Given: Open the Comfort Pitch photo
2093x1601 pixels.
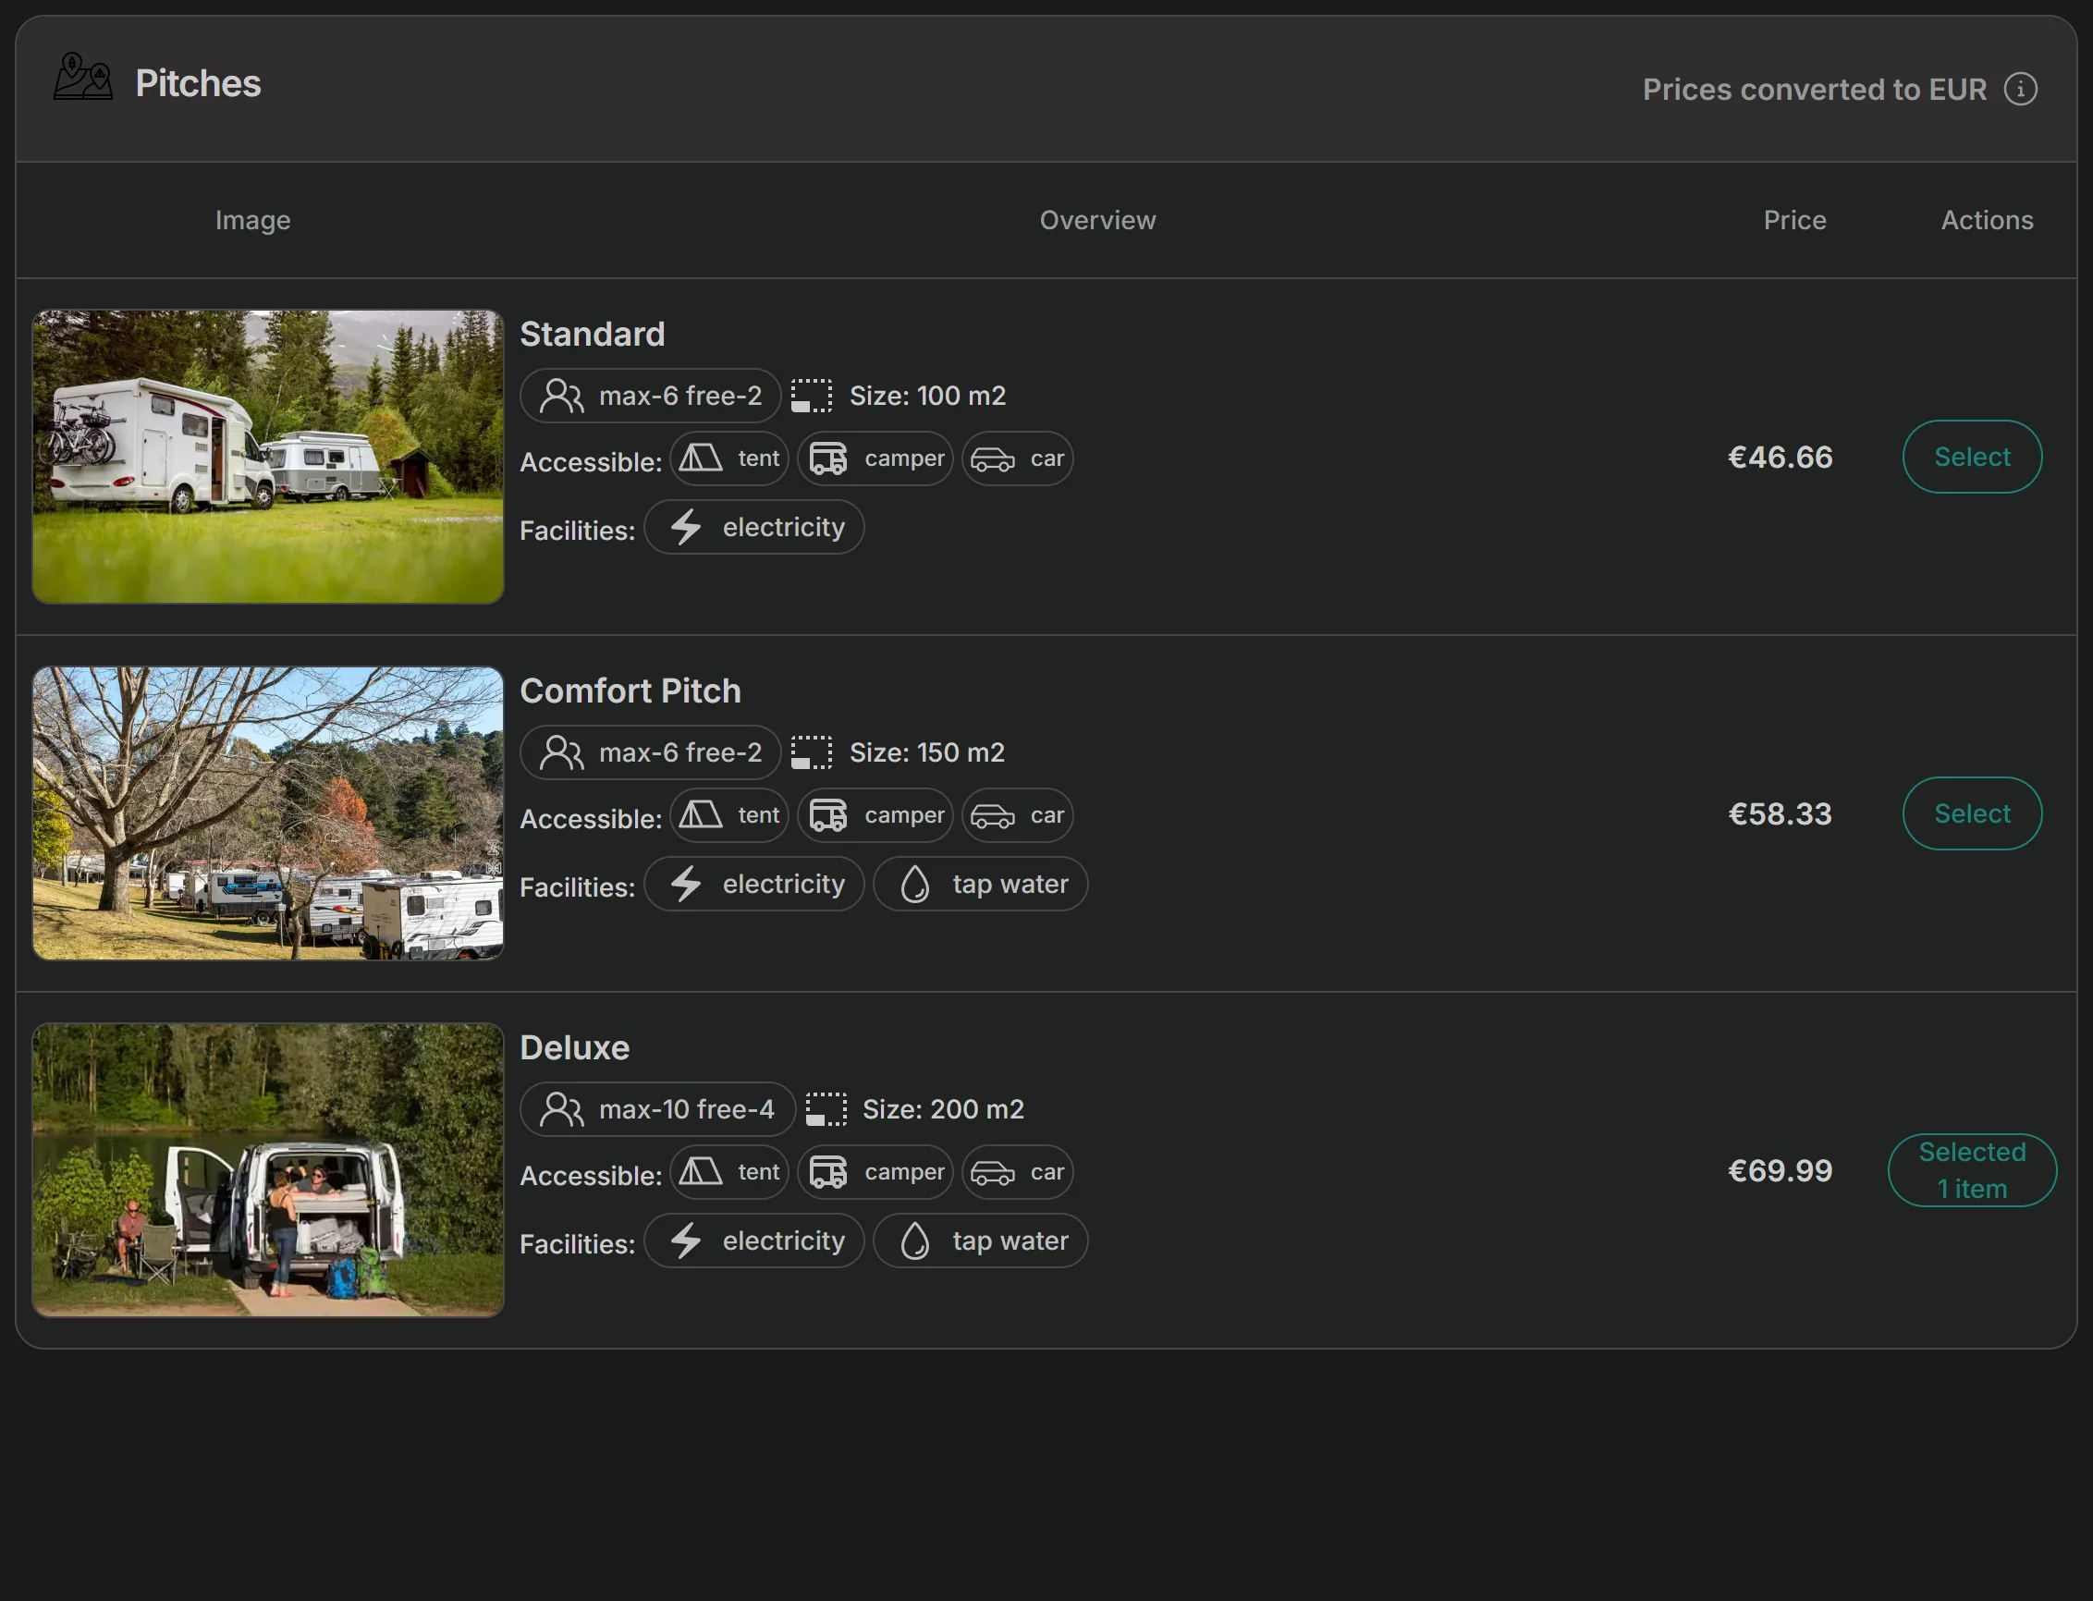Looking at the screenshot, I should coord(268,813).
